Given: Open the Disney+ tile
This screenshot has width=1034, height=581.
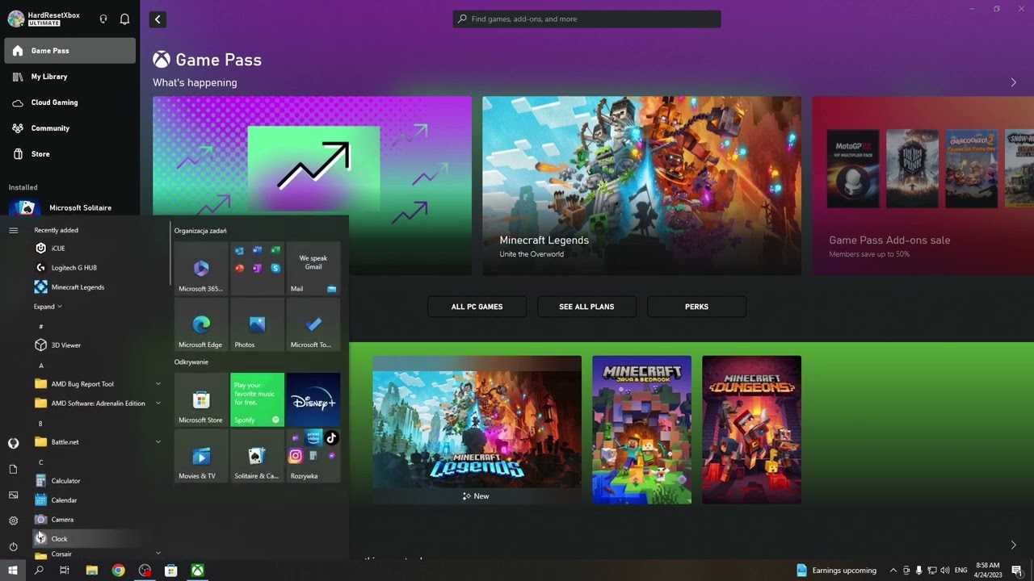Looking at the screenshot, I should tap(313, 399).
